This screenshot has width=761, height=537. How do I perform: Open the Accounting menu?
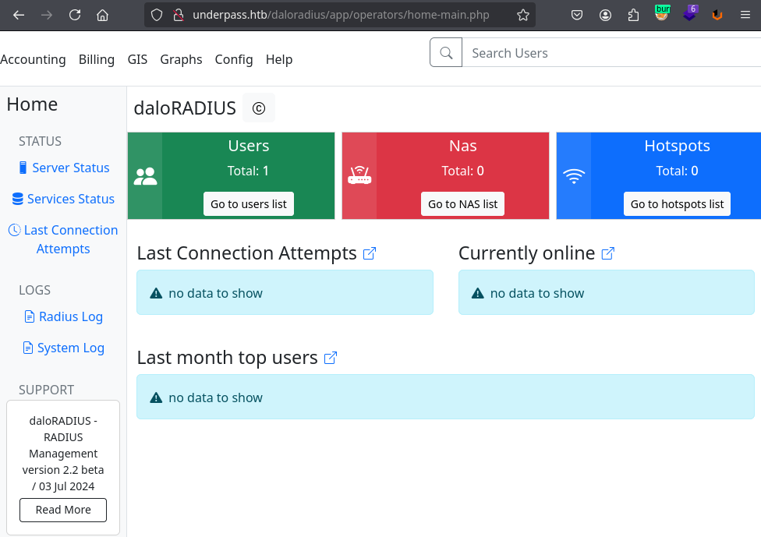[33, 59]
